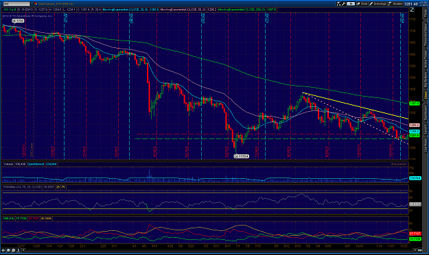This screenshot has height=255, width=429.
Task: Open the Drawings menu
Action: tap(378, 4)
